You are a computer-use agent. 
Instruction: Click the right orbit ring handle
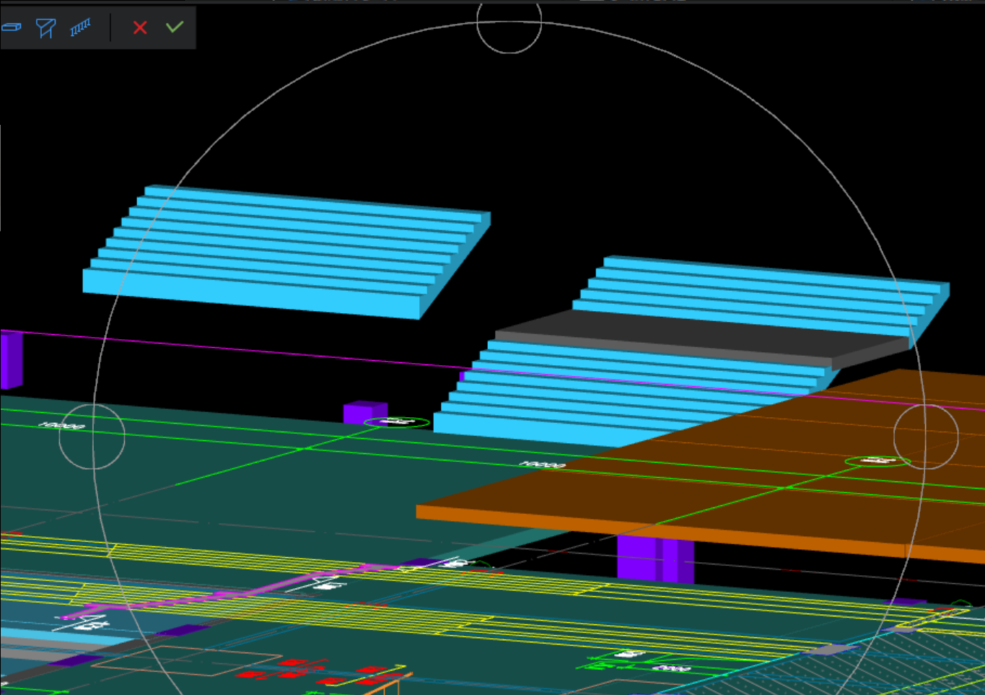tap(926, 437)
